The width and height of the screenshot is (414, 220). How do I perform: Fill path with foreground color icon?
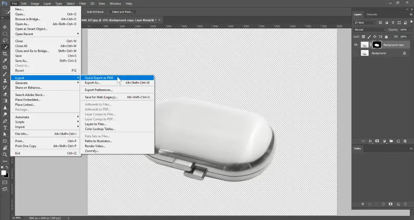[363, 204]
